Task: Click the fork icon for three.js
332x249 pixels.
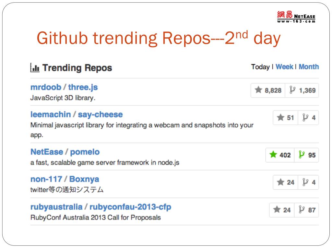Action: click(293, 90)
